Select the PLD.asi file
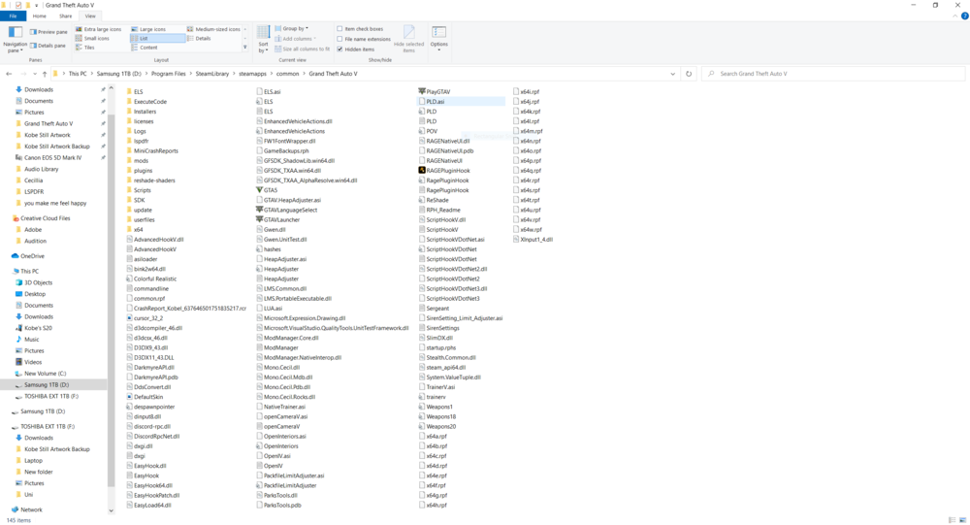This screenshot has height=525, width=970. 435,102
